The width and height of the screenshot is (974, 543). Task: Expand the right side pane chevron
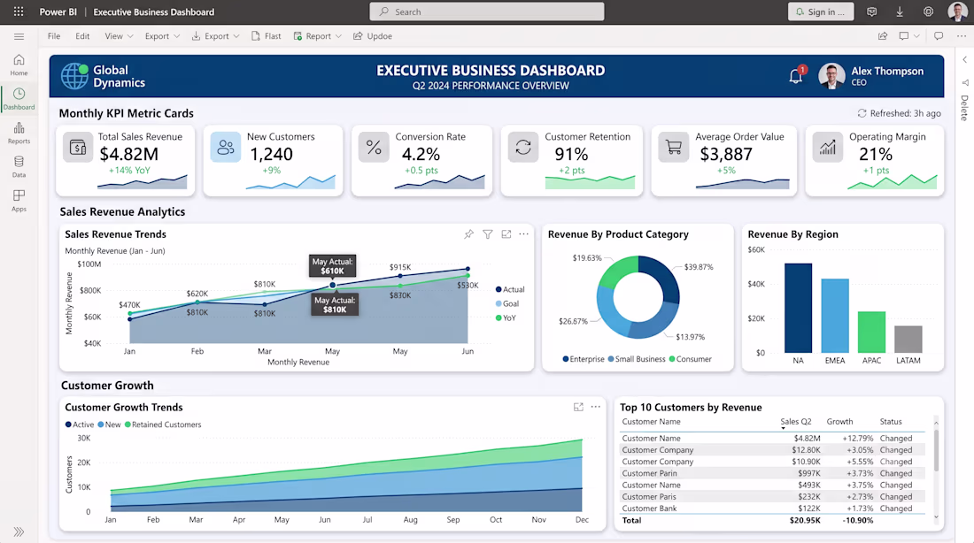[964, 60]
